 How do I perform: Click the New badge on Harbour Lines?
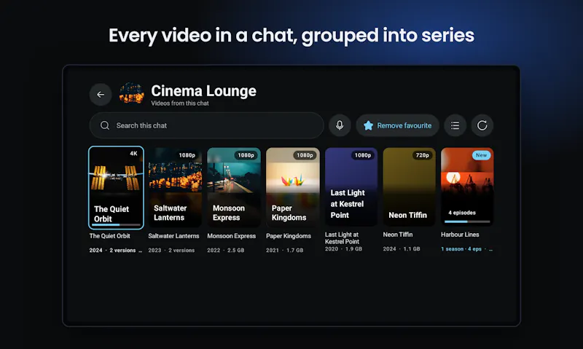click(x=481, y=155)
